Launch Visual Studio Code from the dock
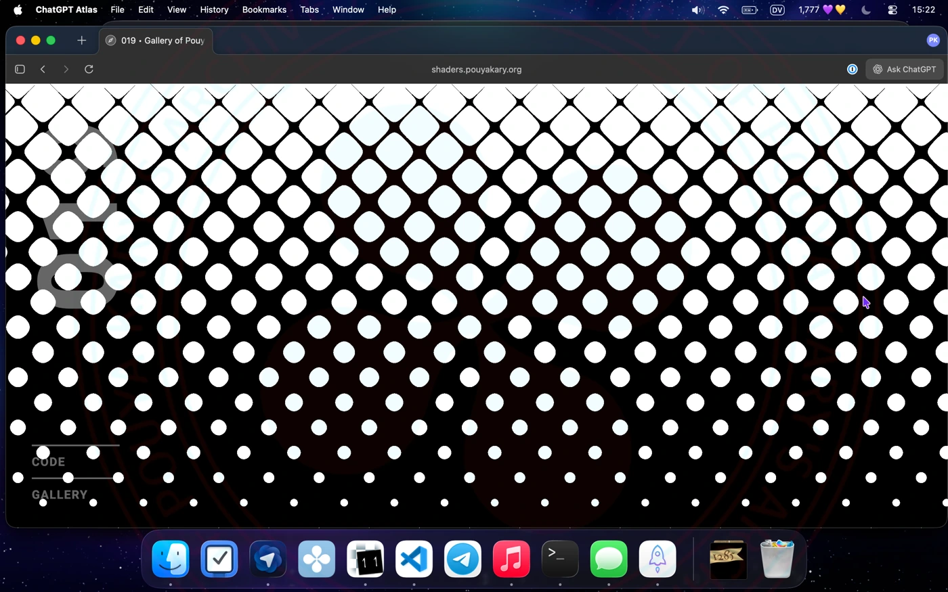Screen dimensions: 948x592 click(x=414, y=560)
